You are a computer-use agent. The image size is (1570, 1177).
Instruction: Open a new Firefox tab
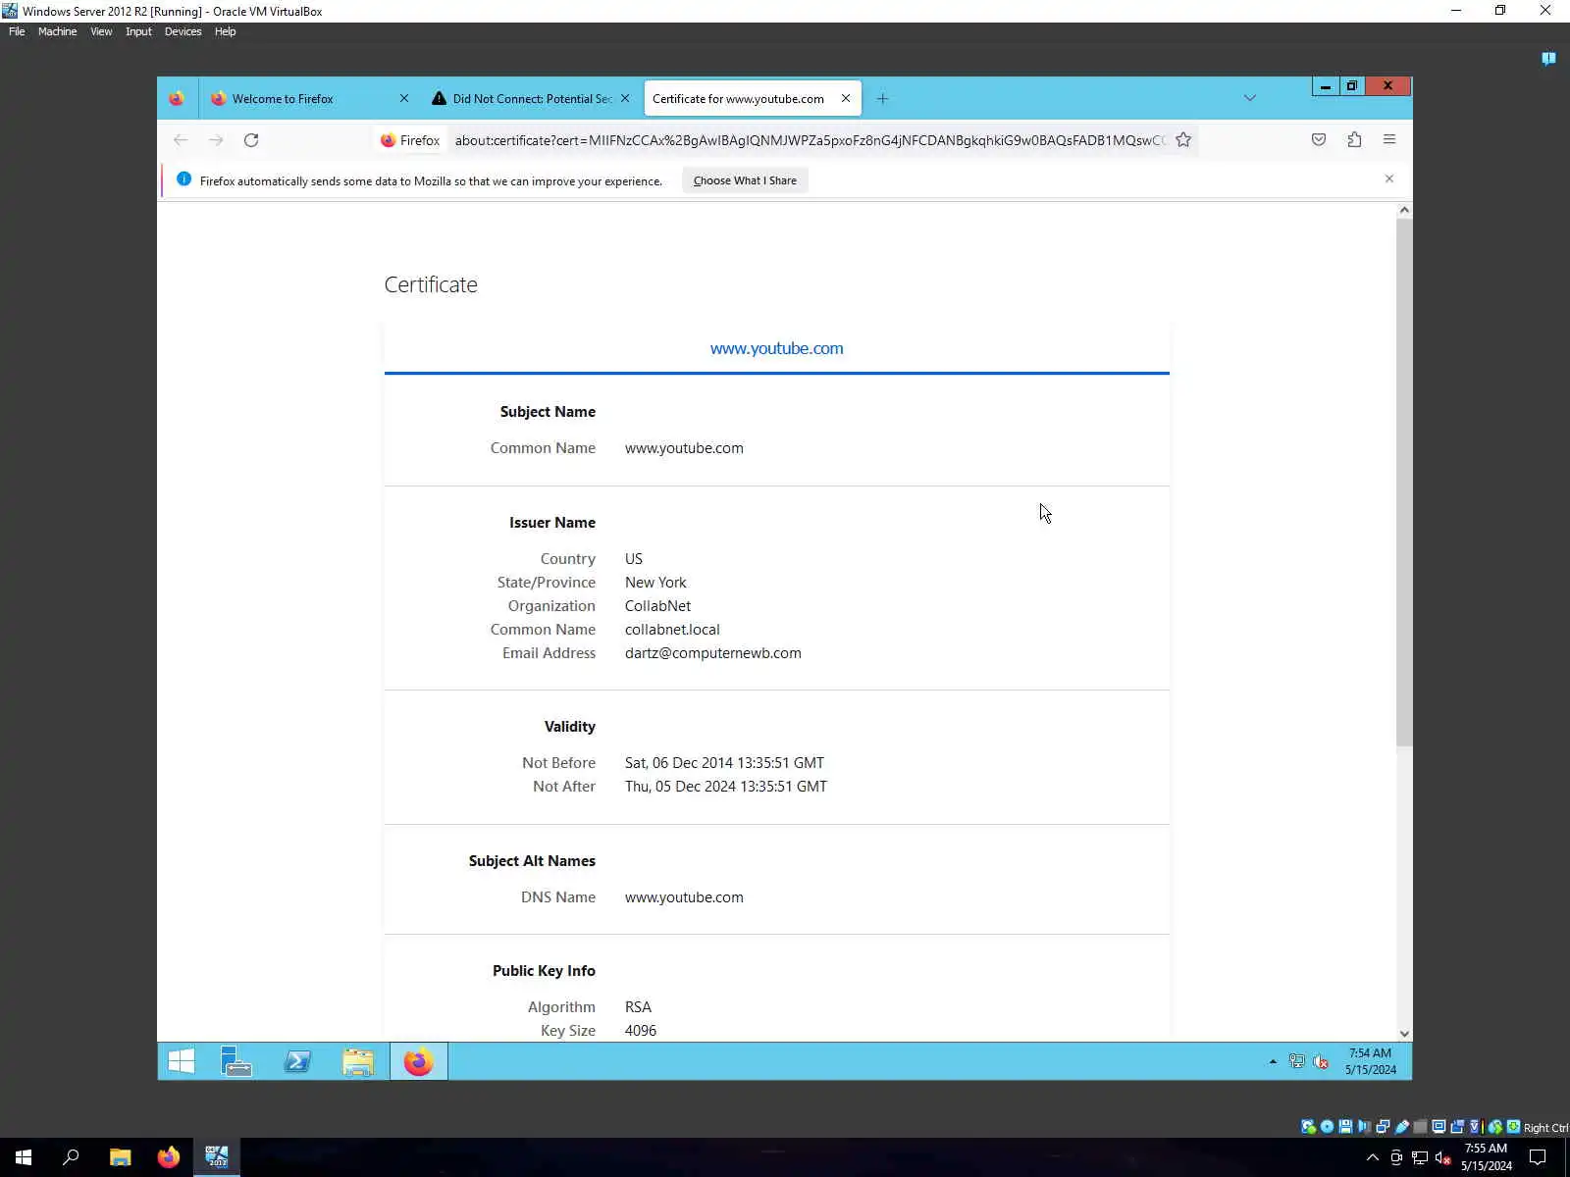[882, 98]
